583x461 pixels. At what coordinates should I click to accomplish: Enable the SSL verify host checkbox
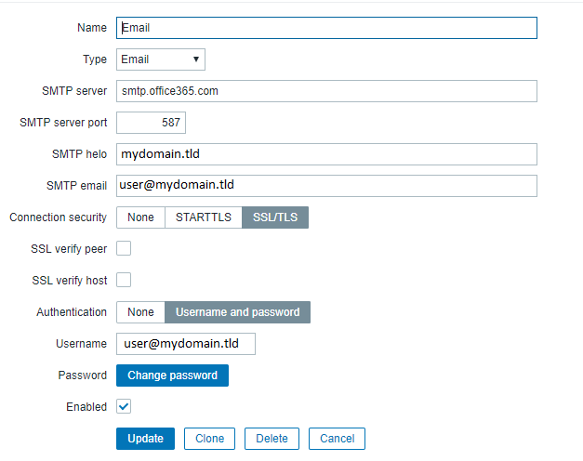click(x=124, y=280)
